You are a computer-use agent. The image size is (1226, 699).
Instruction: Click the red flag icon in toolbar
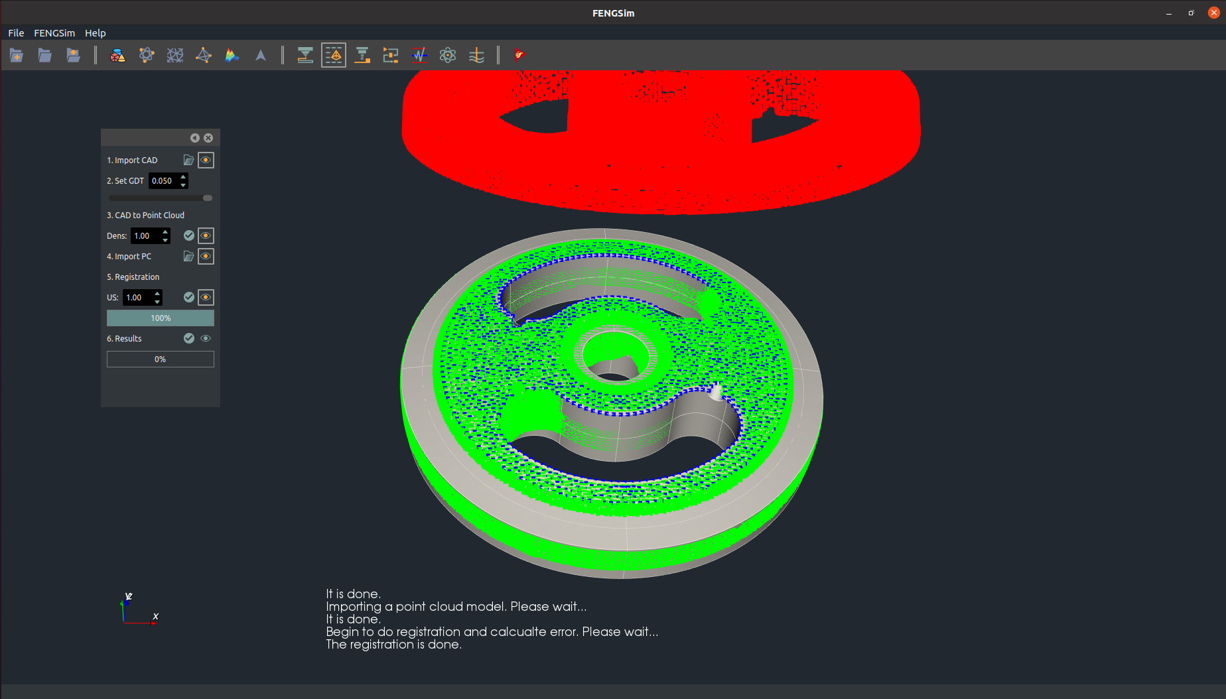click(x=519, y=55)
